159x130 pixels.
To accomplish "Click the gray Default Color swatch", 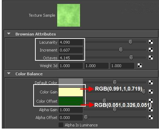I will [71, 83].
